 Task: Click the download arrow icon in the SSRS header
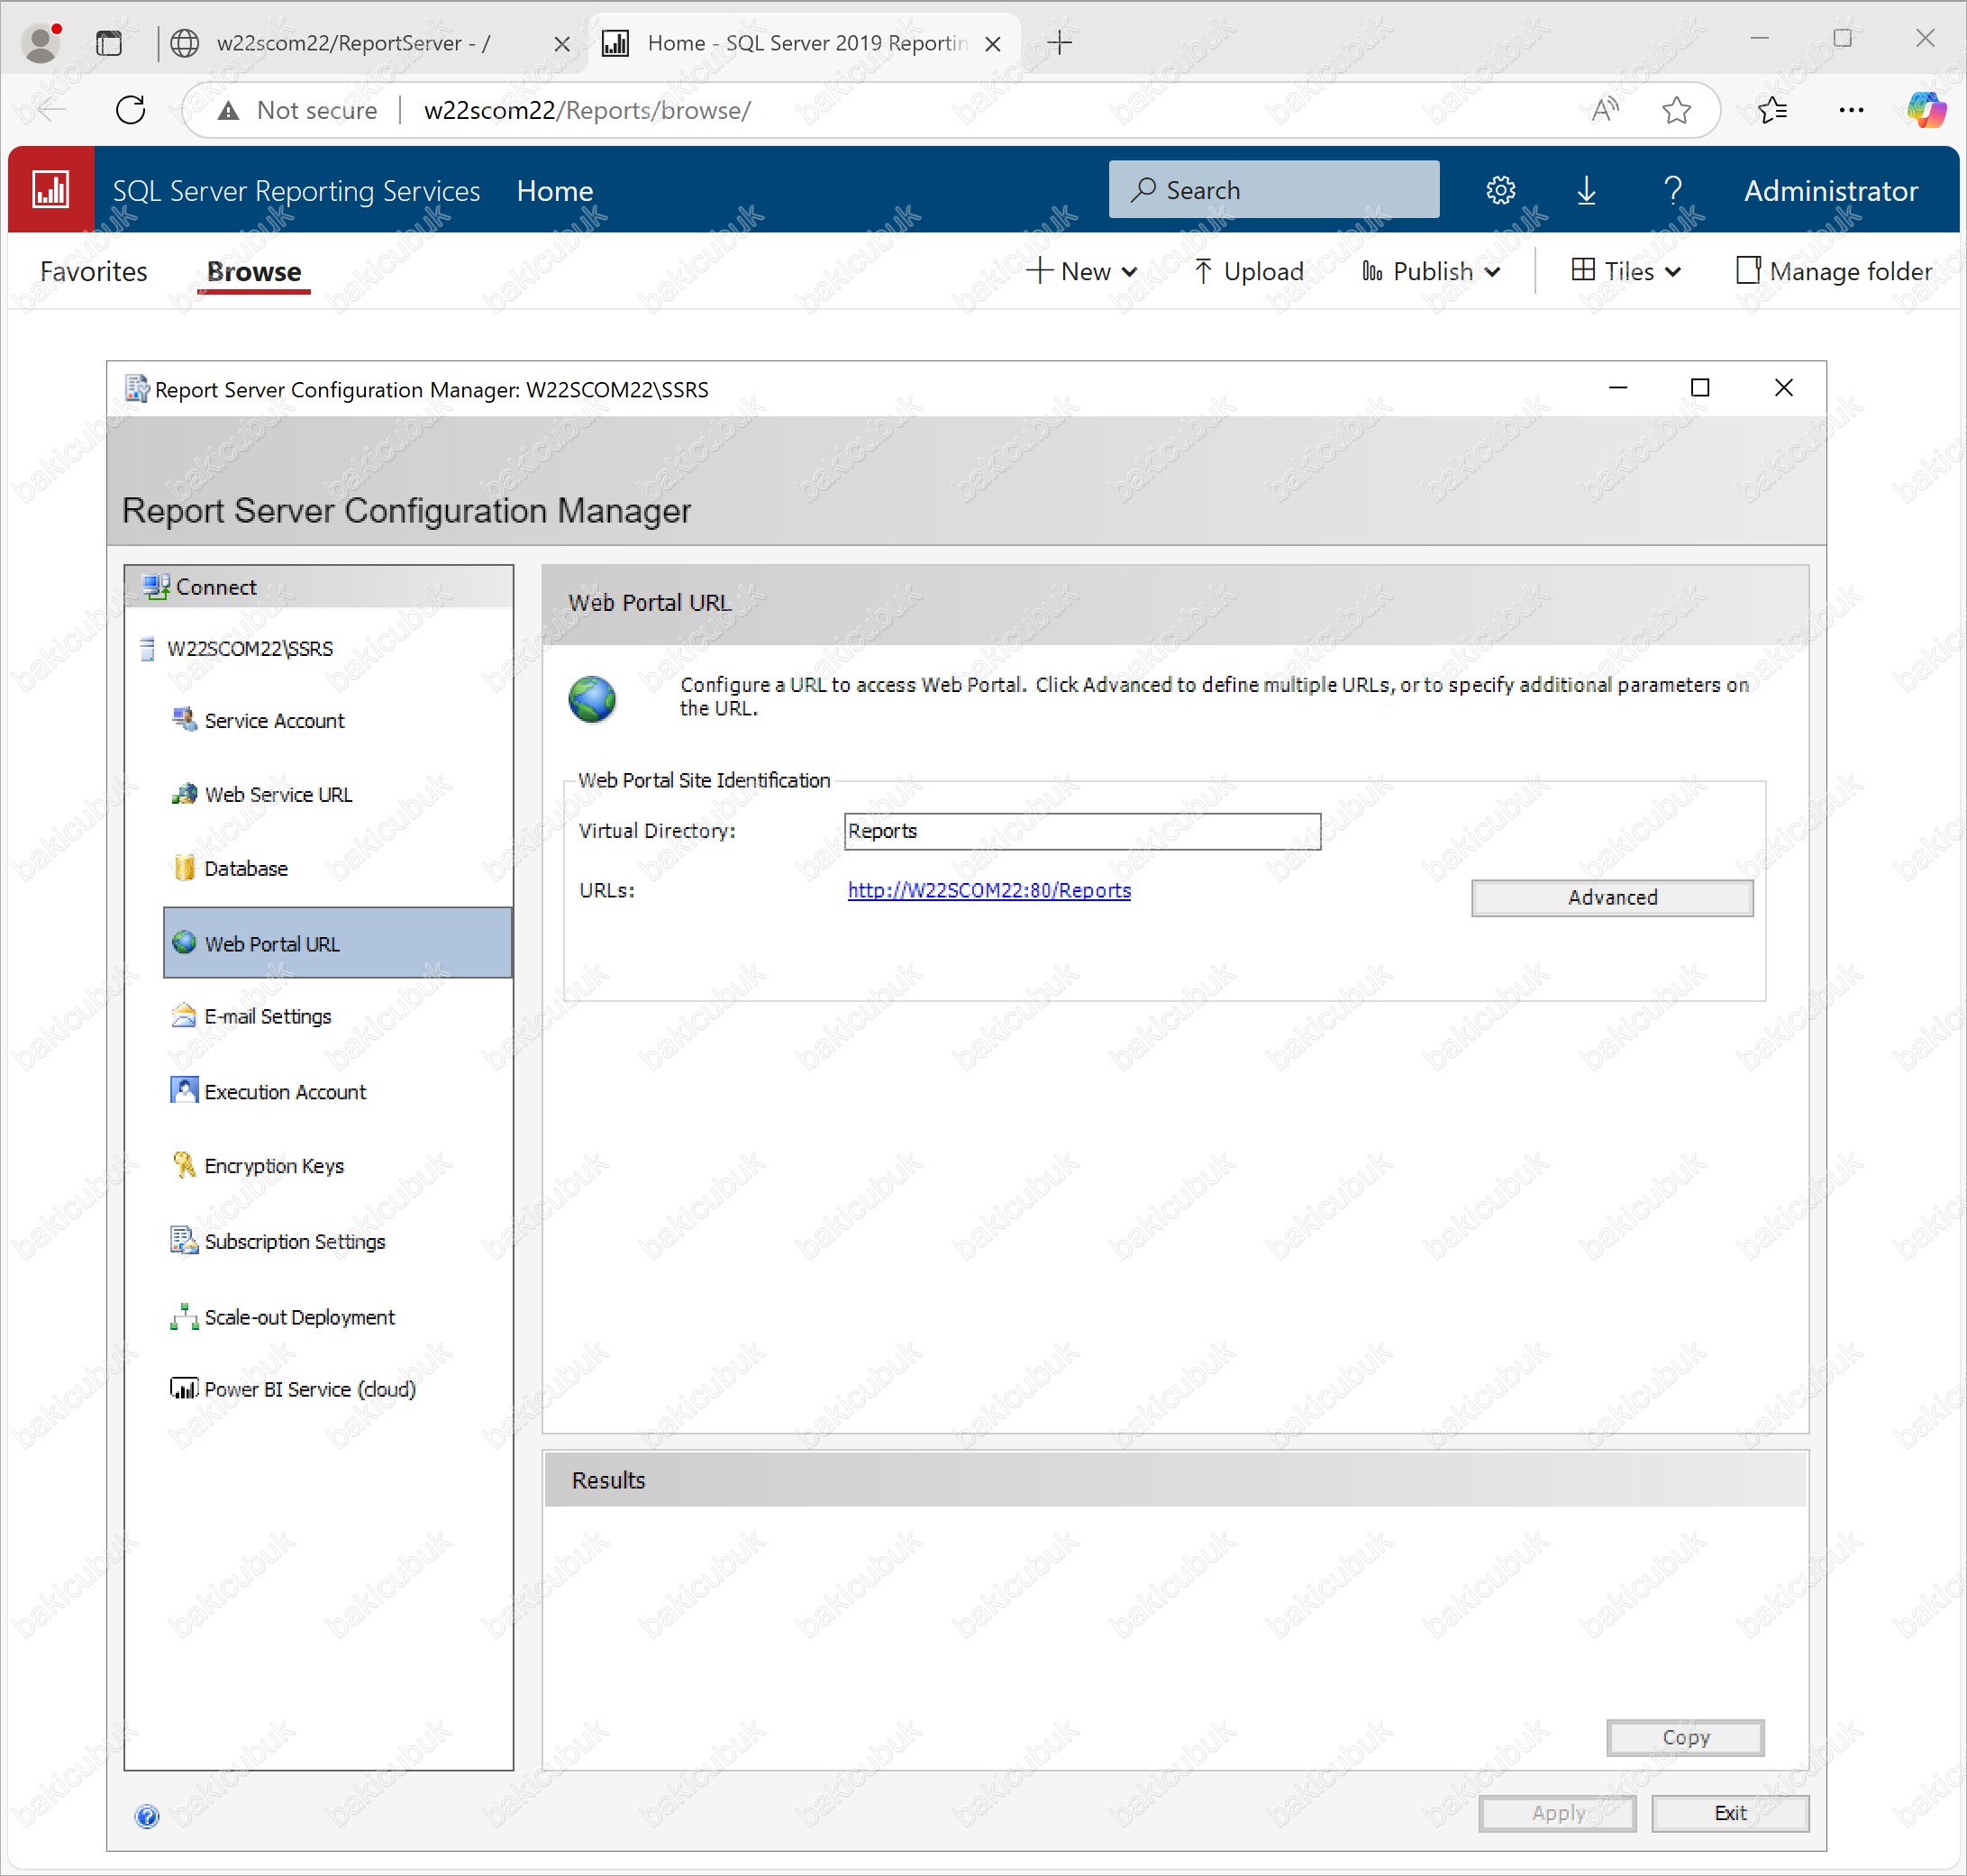(x=1586, y=190)
